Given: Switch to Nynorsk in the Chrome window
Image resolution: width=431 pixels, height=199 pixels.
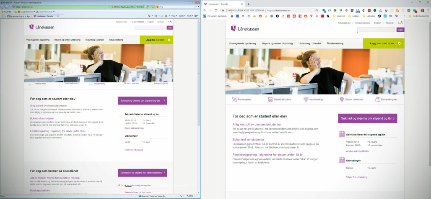Looking at the screenshot, I should 389,23.
